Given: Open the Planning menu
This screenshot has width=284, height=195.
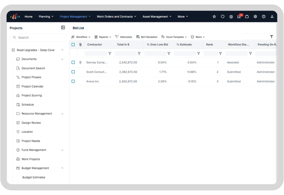Looking at the screenshot, I should tap(46, 17).
